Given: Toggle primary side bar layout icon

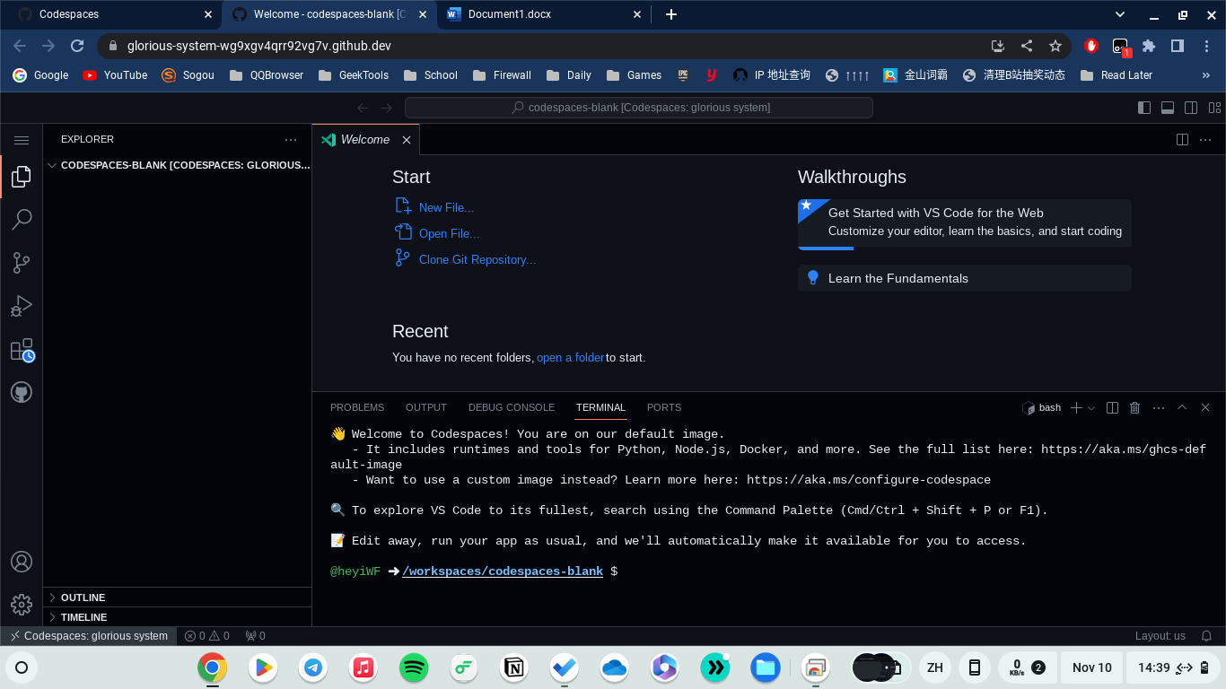Looking at the screenshot, I should click(1144, 108).
